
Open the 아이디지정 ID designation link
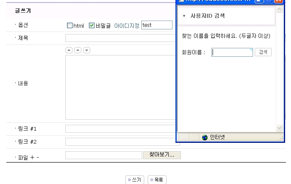[x=127, y=26]
